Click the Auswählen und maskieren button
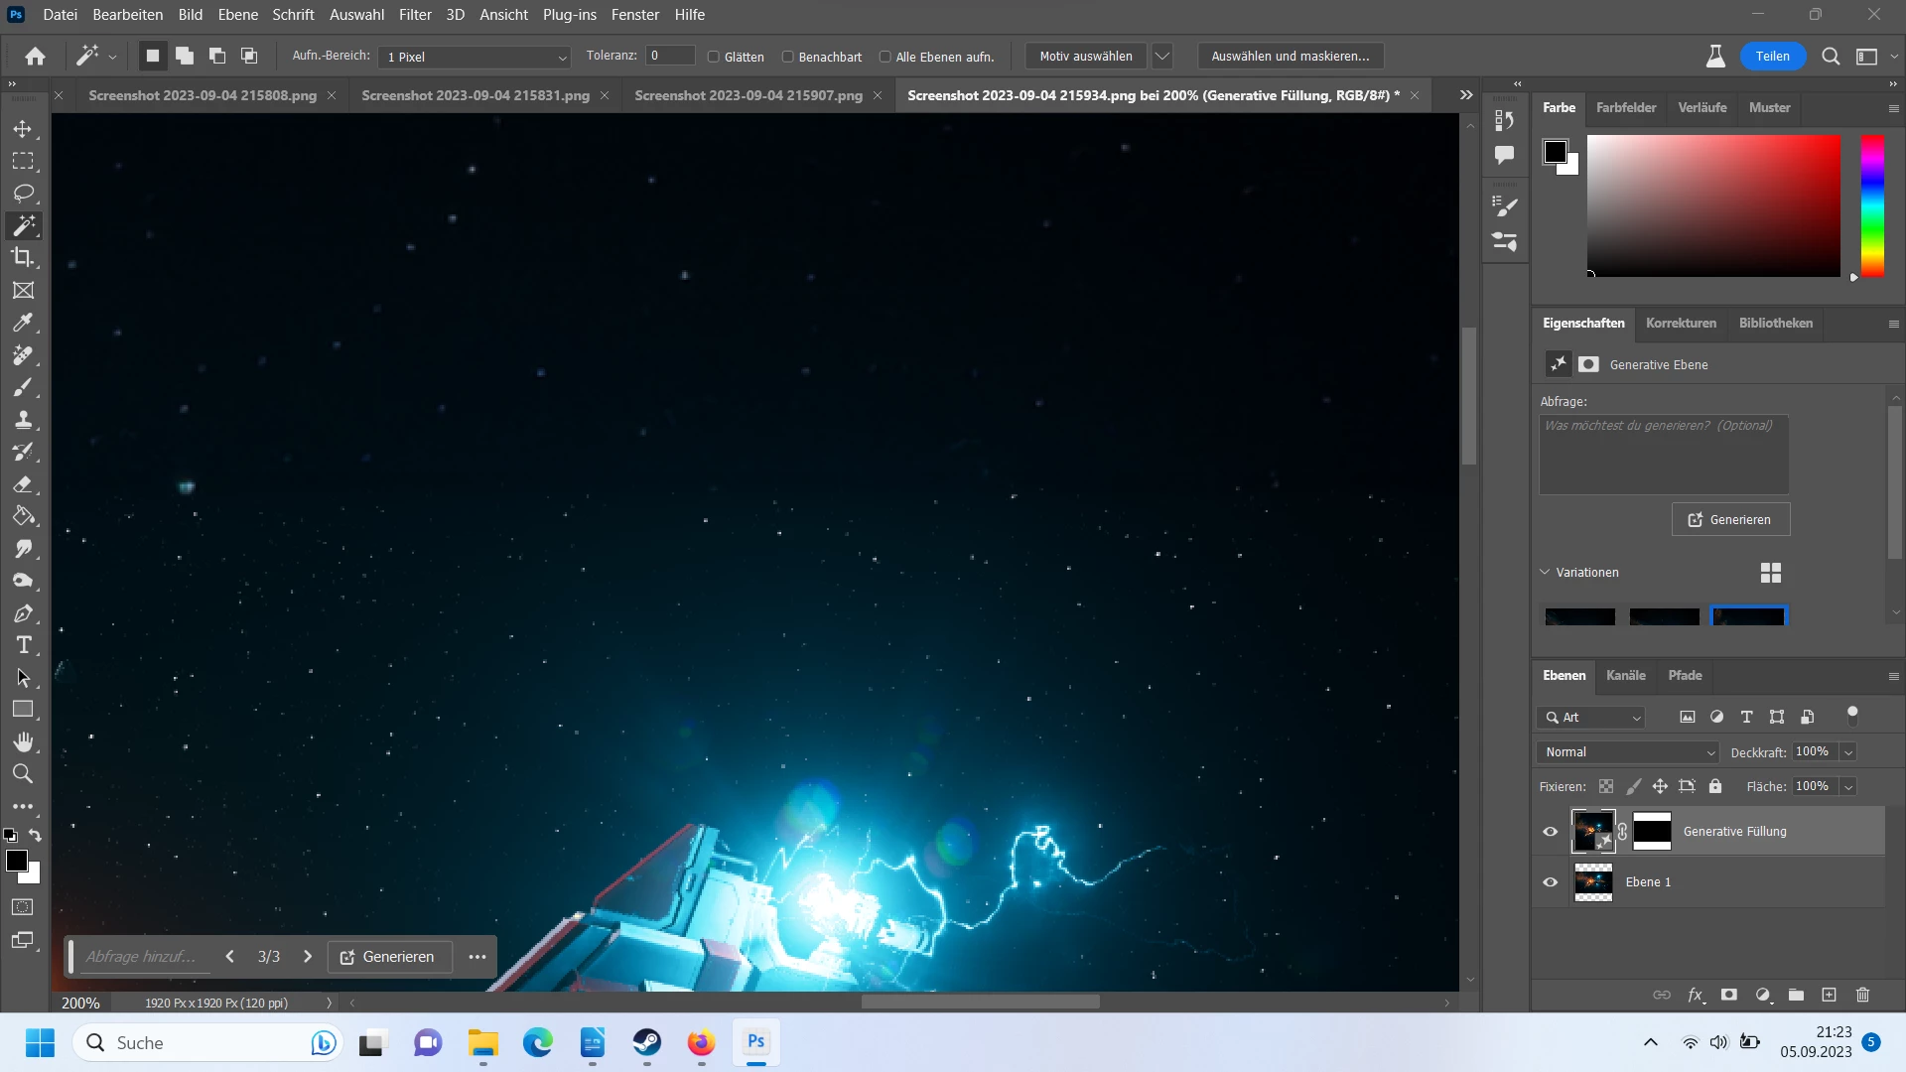This screenshot has height=1072, width=1906. coord(1290,57)
